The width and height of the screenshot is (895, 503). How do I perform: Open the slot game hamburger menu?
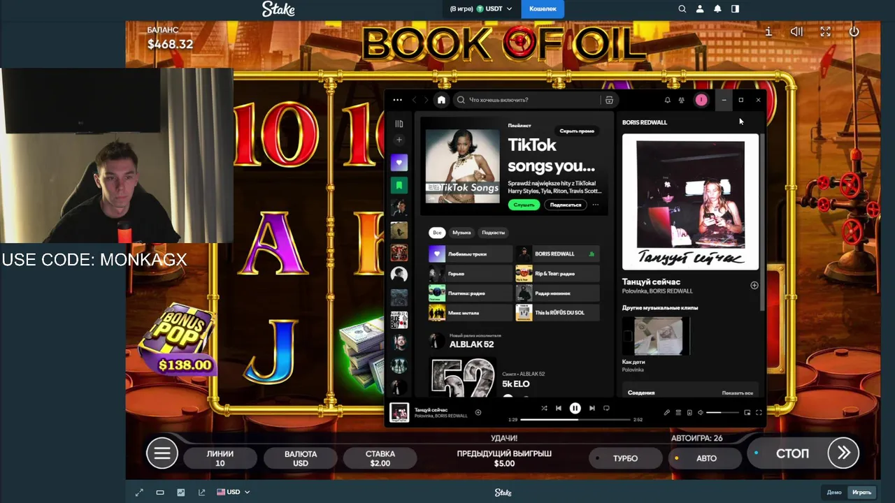pyautogui.click(x=162, y=453)
